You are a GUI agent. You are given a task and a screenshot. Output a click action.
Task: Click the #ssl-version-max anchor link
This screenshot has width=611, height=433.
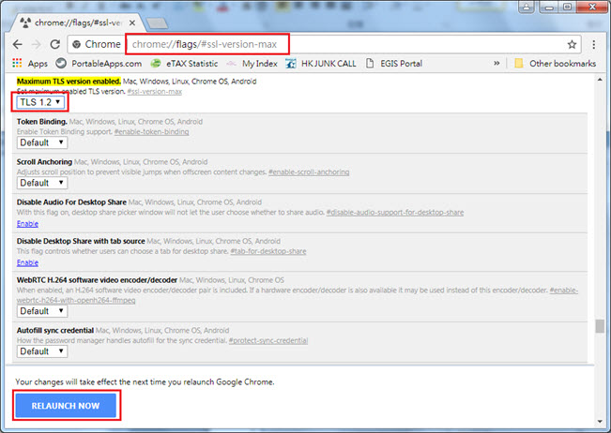tap(154, 92)
